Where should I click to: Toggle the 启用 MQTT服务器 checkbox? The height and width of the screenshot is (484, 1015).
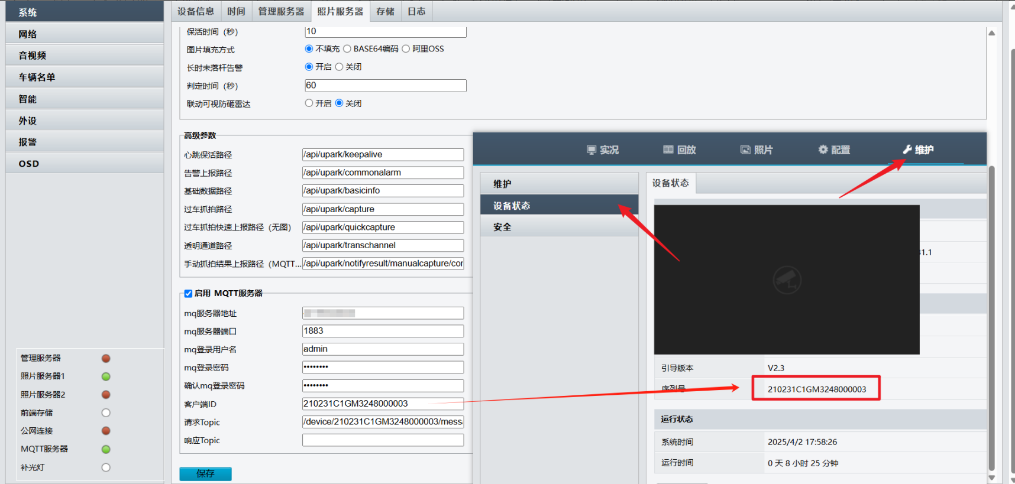click(x=188, y=293)
